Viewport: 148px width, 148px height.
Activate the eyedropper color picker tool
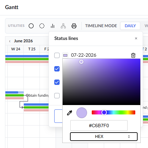click(70, 113)
